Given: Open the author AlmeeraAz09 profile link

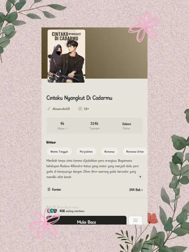Looking at the screenshot, I should click(61, 109).
